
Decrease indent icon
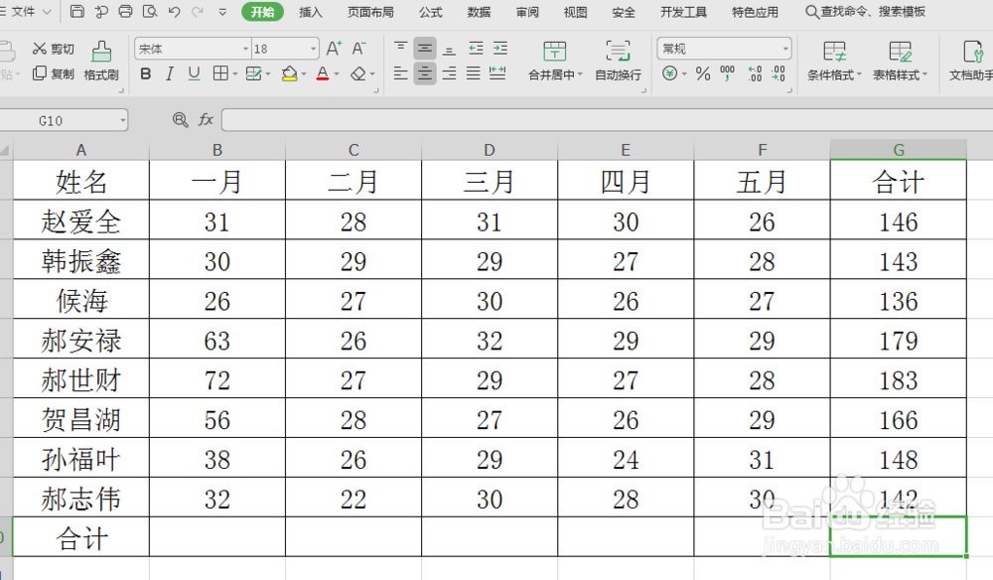point(476,48)
